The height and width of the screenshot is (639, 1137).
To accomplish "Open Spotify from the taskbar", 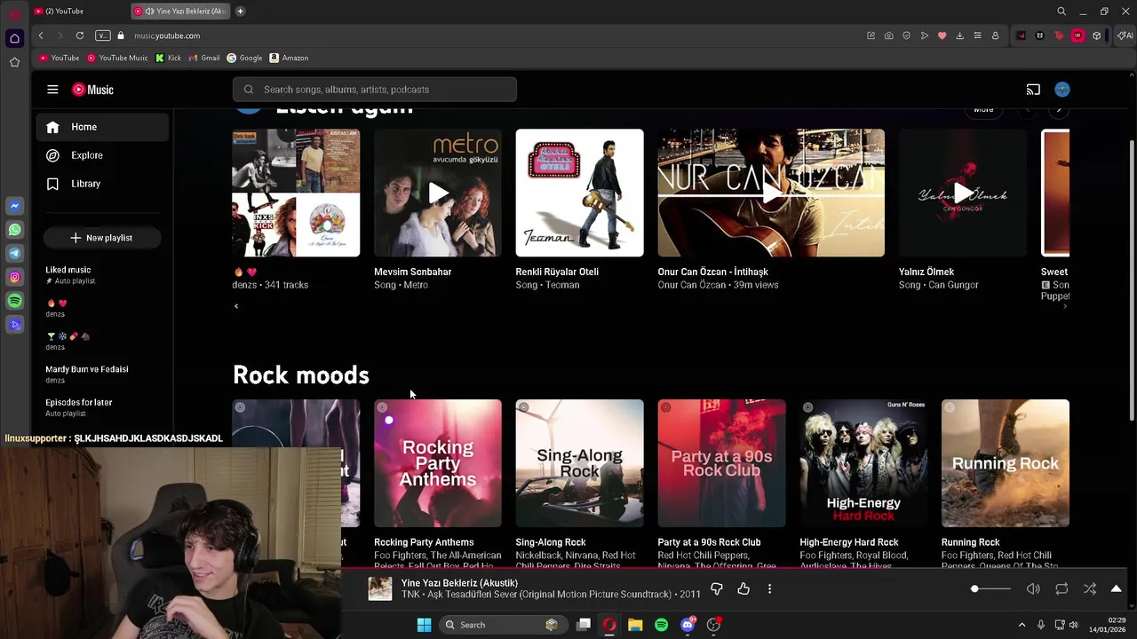I will click(x=661, y=625).
